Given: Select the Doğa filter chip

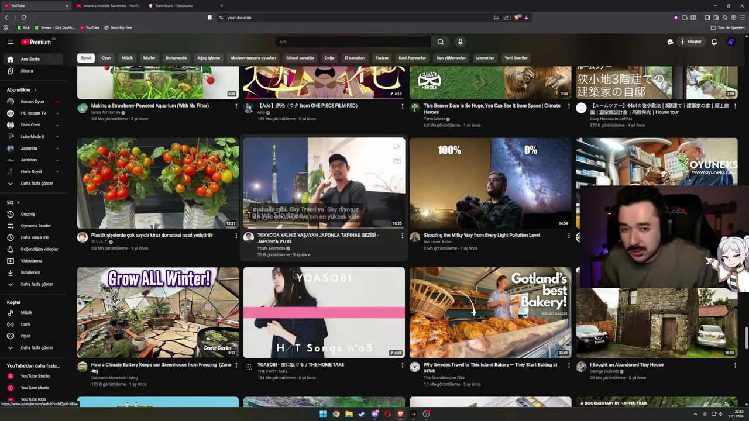Looking at the screenshot, I should point(329,58).
